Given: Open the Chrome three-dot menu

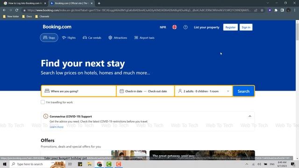Looking at the screenshot, I should [x=295, y=10].
